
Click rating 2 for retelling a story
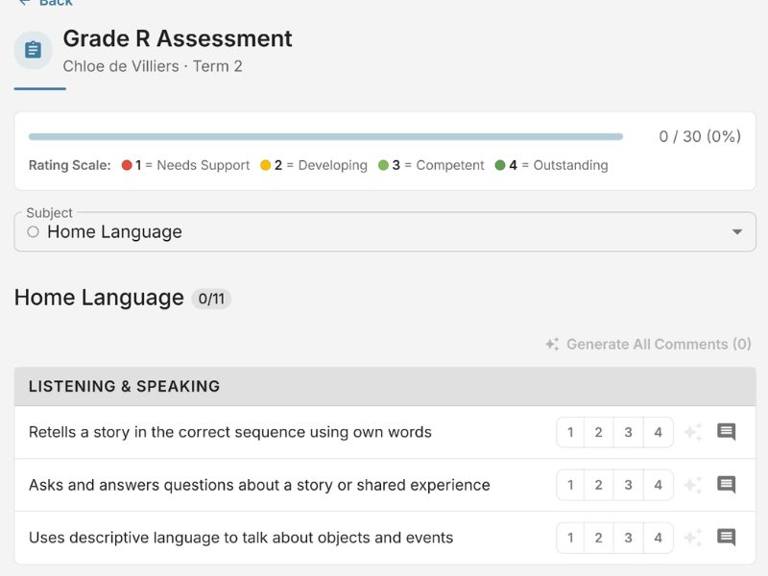(599, 432)
